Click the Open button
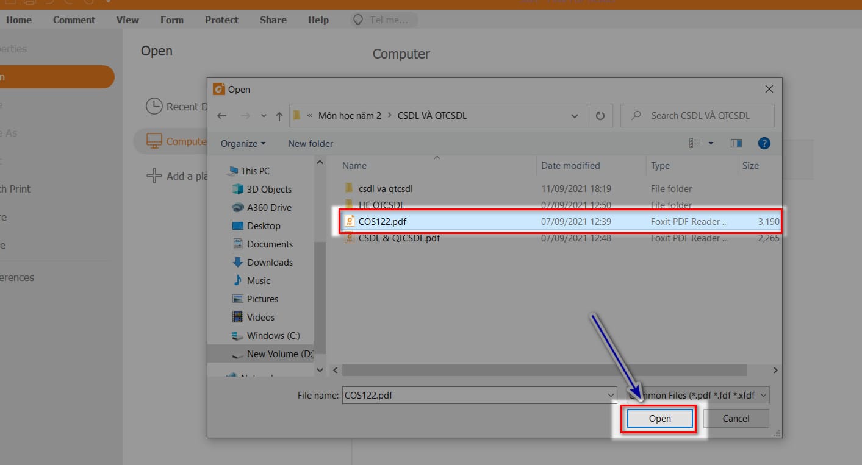The width and height of the screenshot is (862, 465). [659, 419]
